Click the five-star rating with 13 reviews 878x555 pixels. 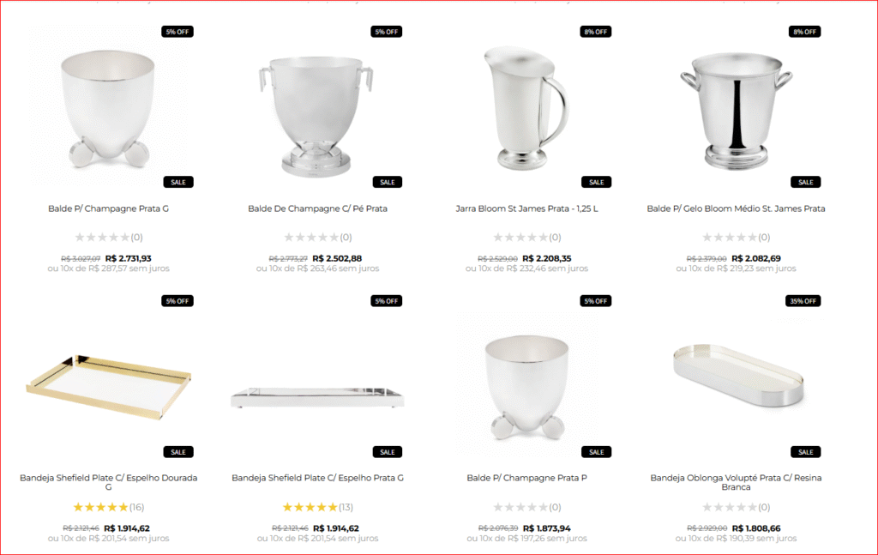tap(310, 507)
